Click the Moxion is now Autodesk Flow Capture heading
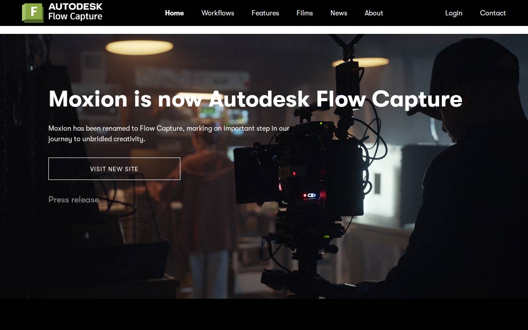 point(255,99)
